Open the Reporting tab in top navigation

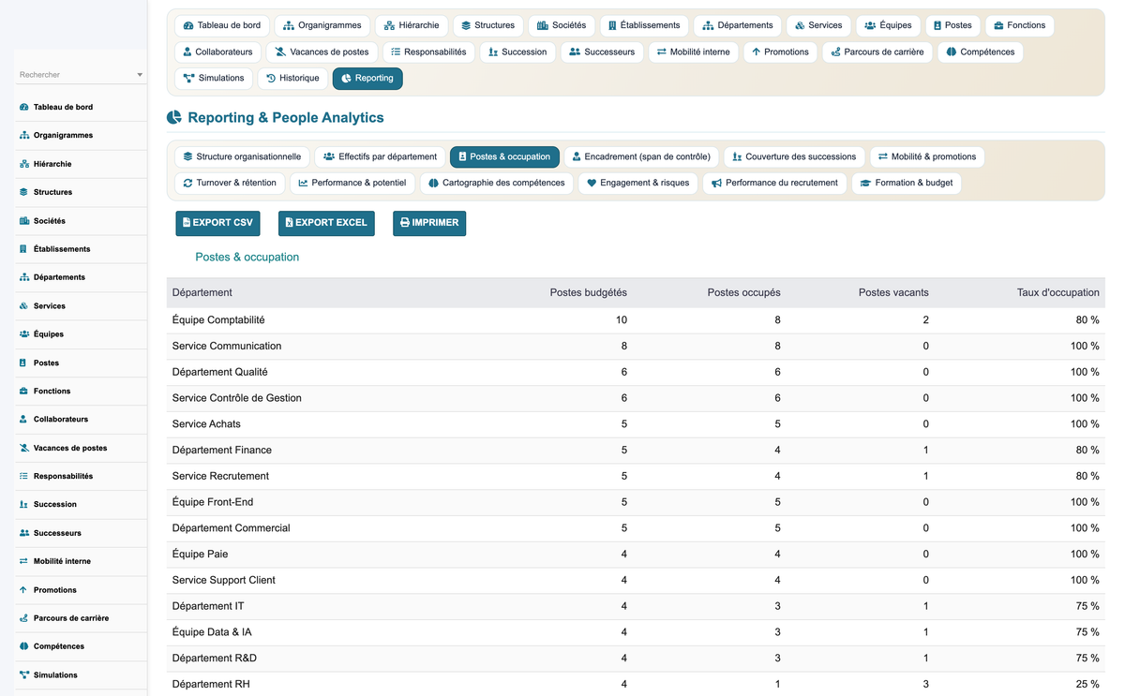(x=367, y=79)
